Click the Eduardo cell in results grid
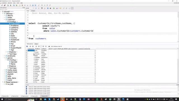This screenshot has width=179, height=101. pyautogui.click(x=38, y=66)
